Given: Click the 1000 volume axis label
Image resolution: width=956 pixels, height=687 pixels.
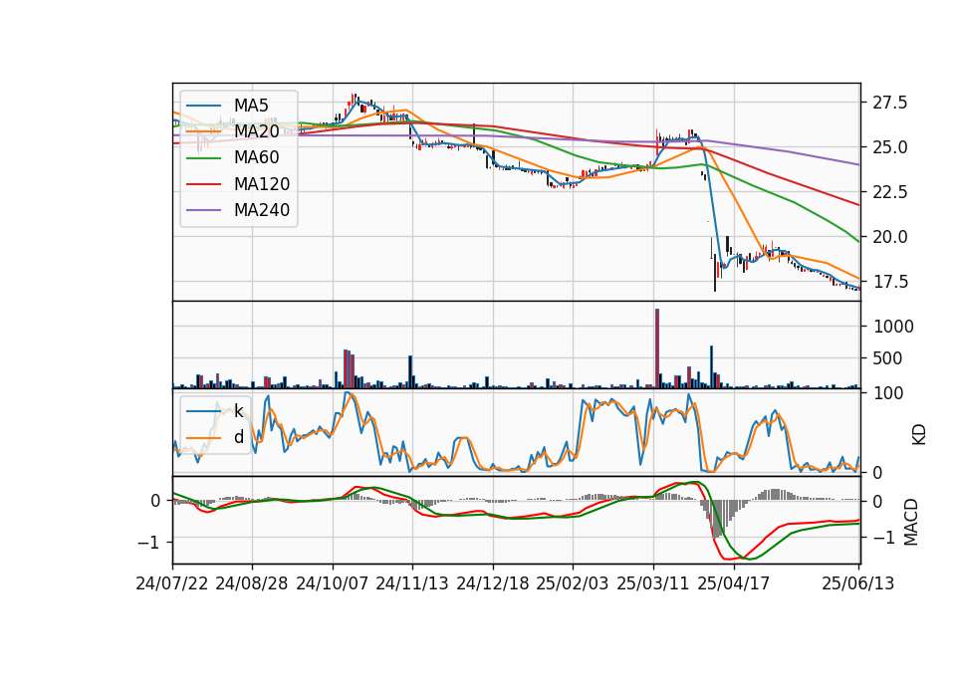Looking at the screenshot, I should tap(893, 327).
